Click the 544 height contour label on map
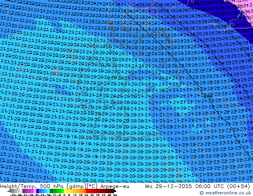 [x=208, y=97]
